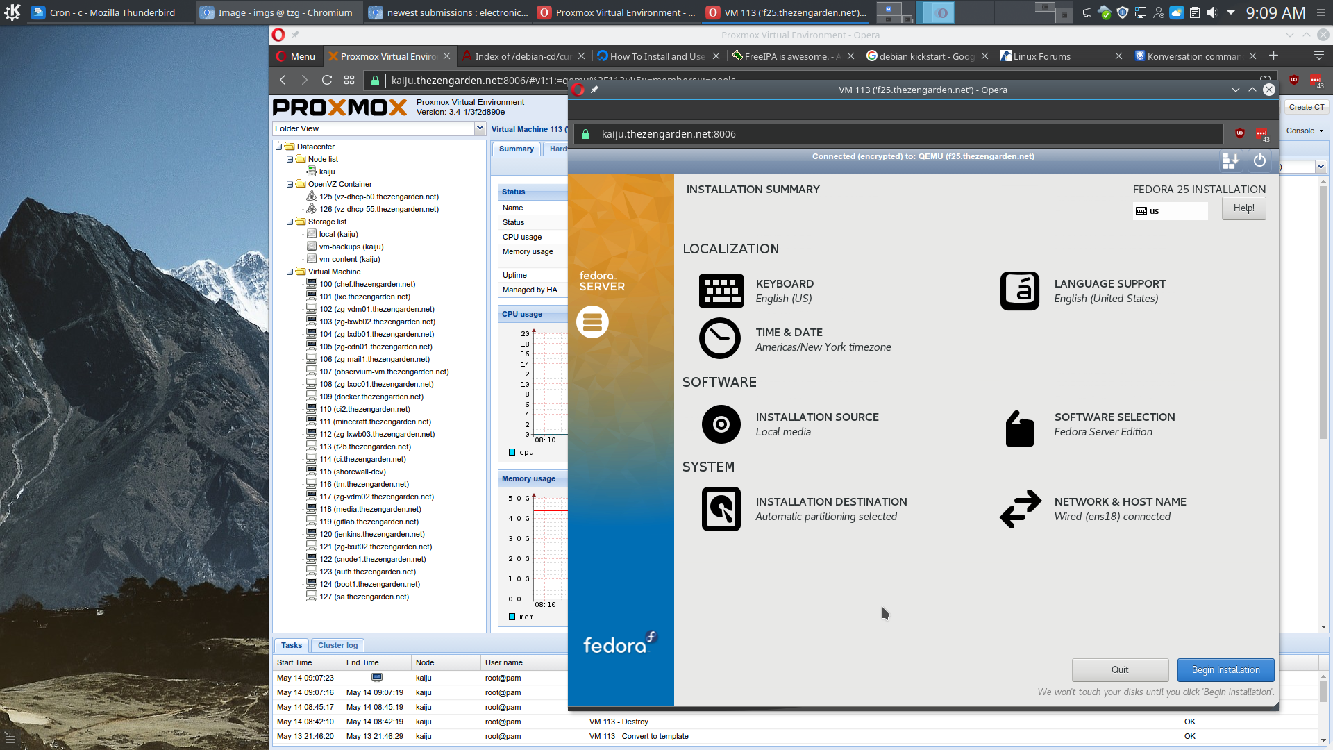Open Time & Date clock icon

(x=720, y=338)
